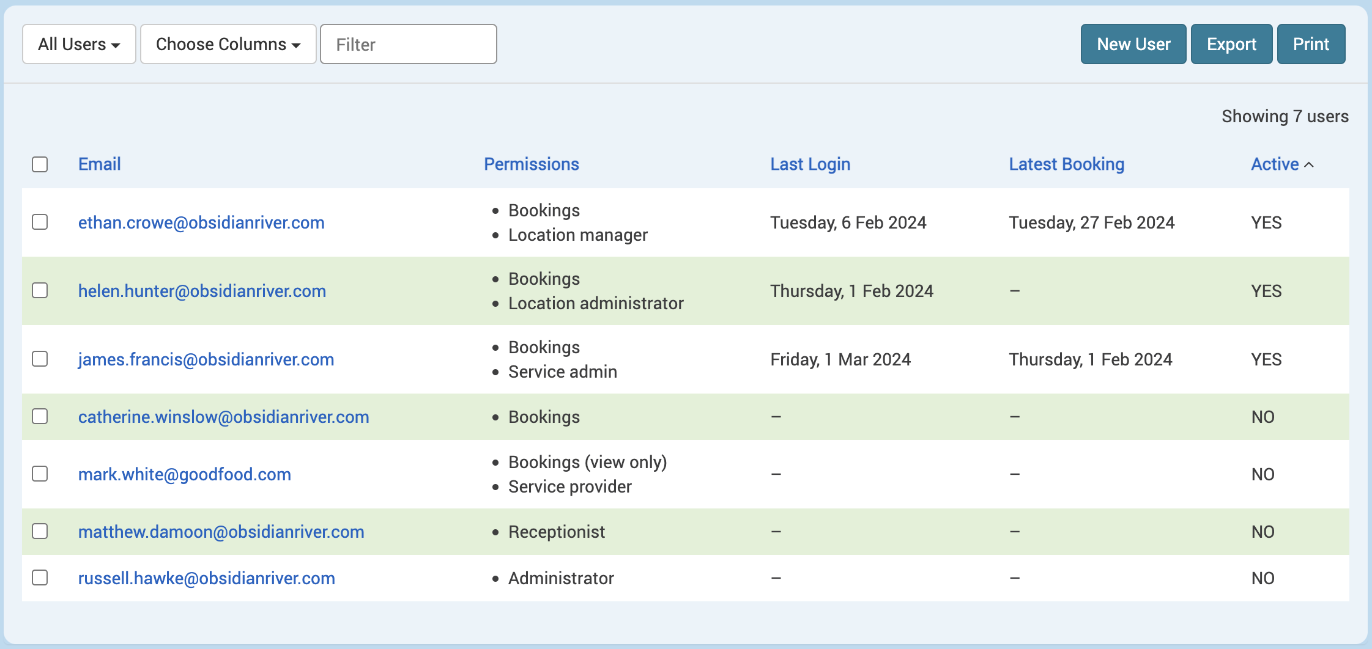The image size is (1372, 649).
Task: Open the All Users dropdown
Action: click(x=79, y=44)
